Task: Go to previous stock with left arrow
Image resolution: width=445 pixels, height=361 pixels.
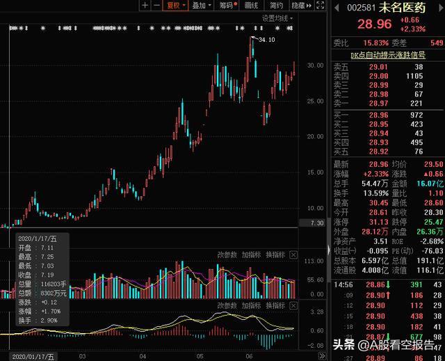Action: [x=337, y=8]
